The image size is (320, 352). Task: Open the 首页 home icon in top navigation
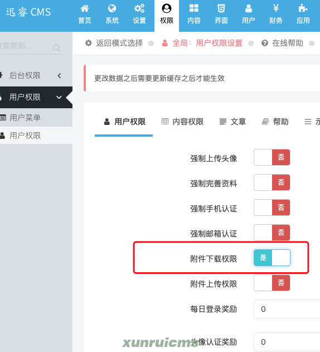(85, 8)
